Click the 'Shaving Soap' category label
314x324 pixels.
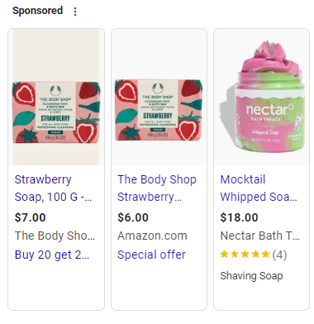pyautogui.click(x=251, y=276)
